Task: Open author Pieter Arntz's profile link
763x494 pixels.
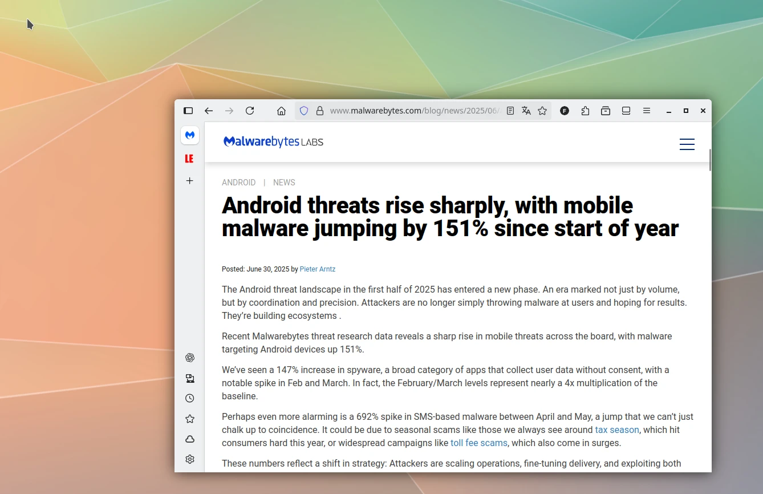Action: tap(317, 269)
